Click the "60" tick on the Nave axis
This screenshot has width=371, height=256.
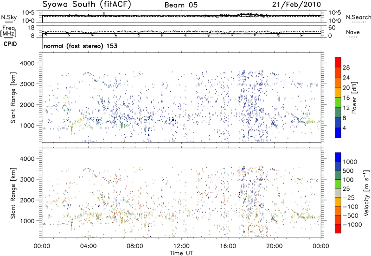(x=332, y=28)
